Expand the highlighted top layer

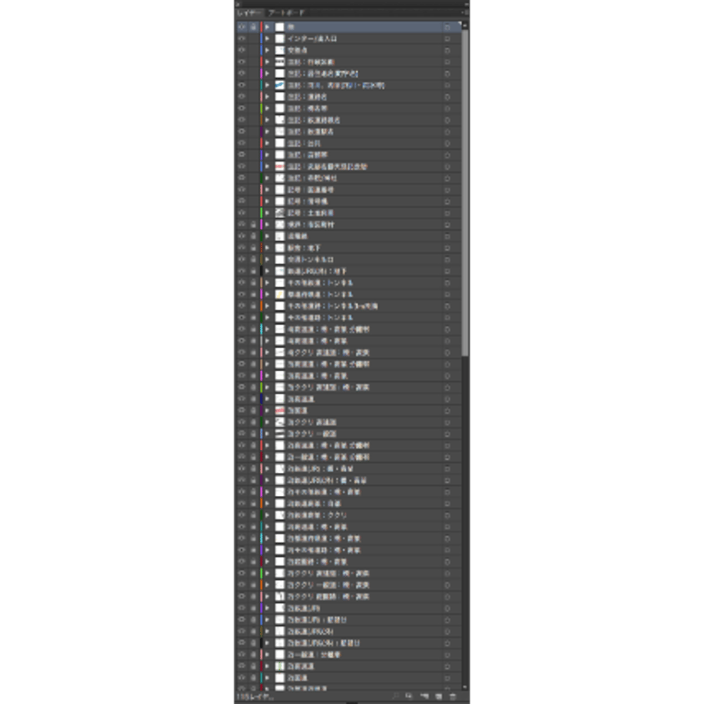point(267,27)
